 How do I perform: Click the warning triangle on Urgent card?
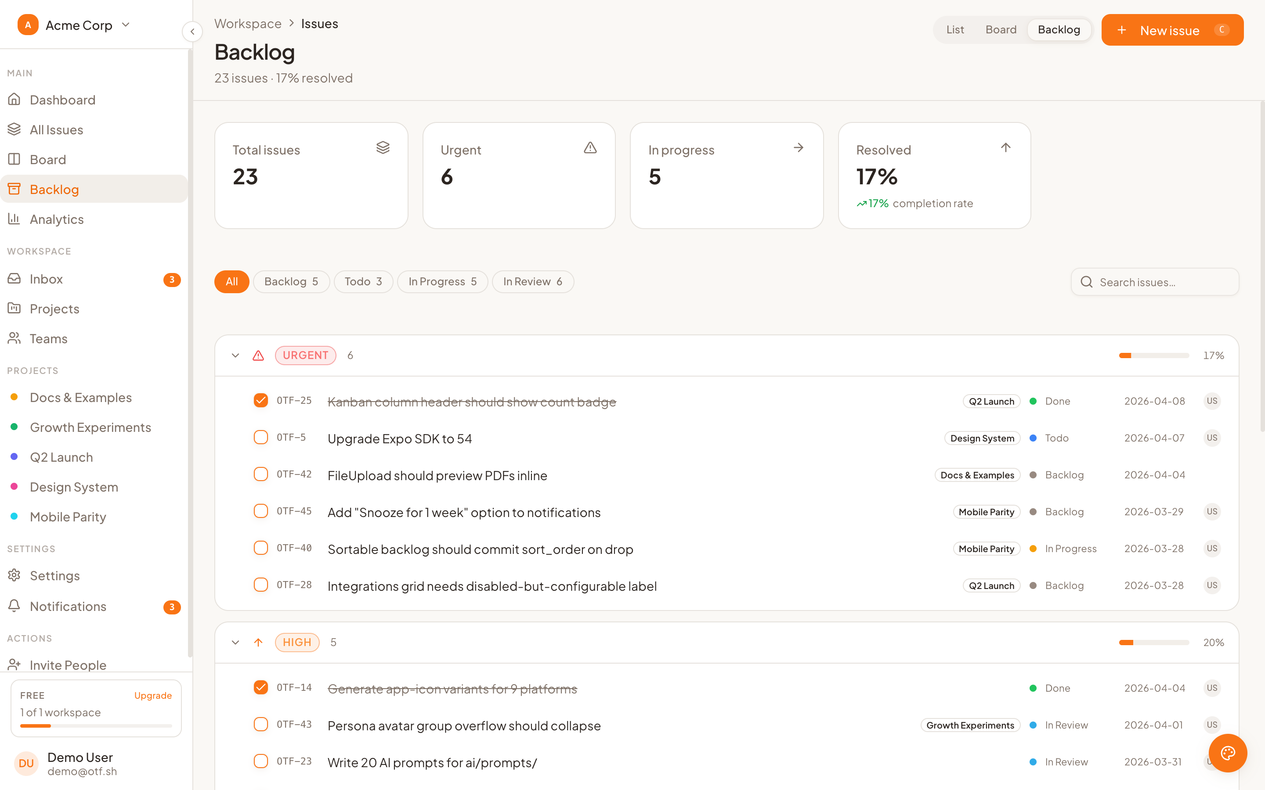tap(590, 148)
